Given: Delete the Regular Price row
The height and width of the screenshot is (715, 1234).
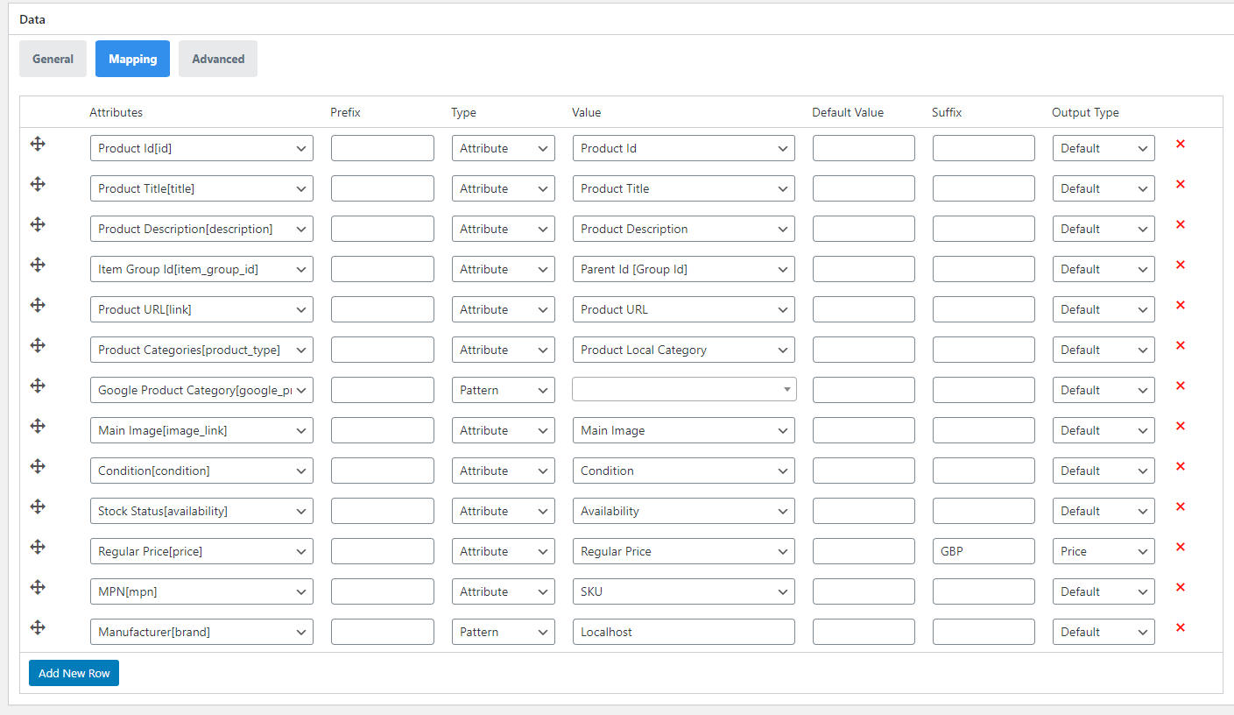Looking at the screenshot, I should point(1181,547).
